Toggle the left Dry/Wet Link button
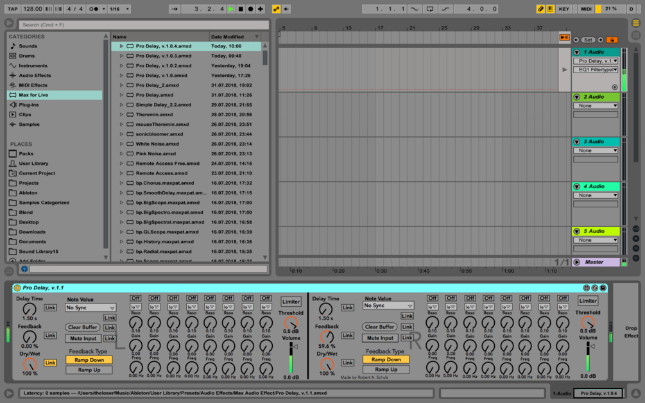This screenshot has height=403, width=645. pyautogui.click(x=50, y=363)
